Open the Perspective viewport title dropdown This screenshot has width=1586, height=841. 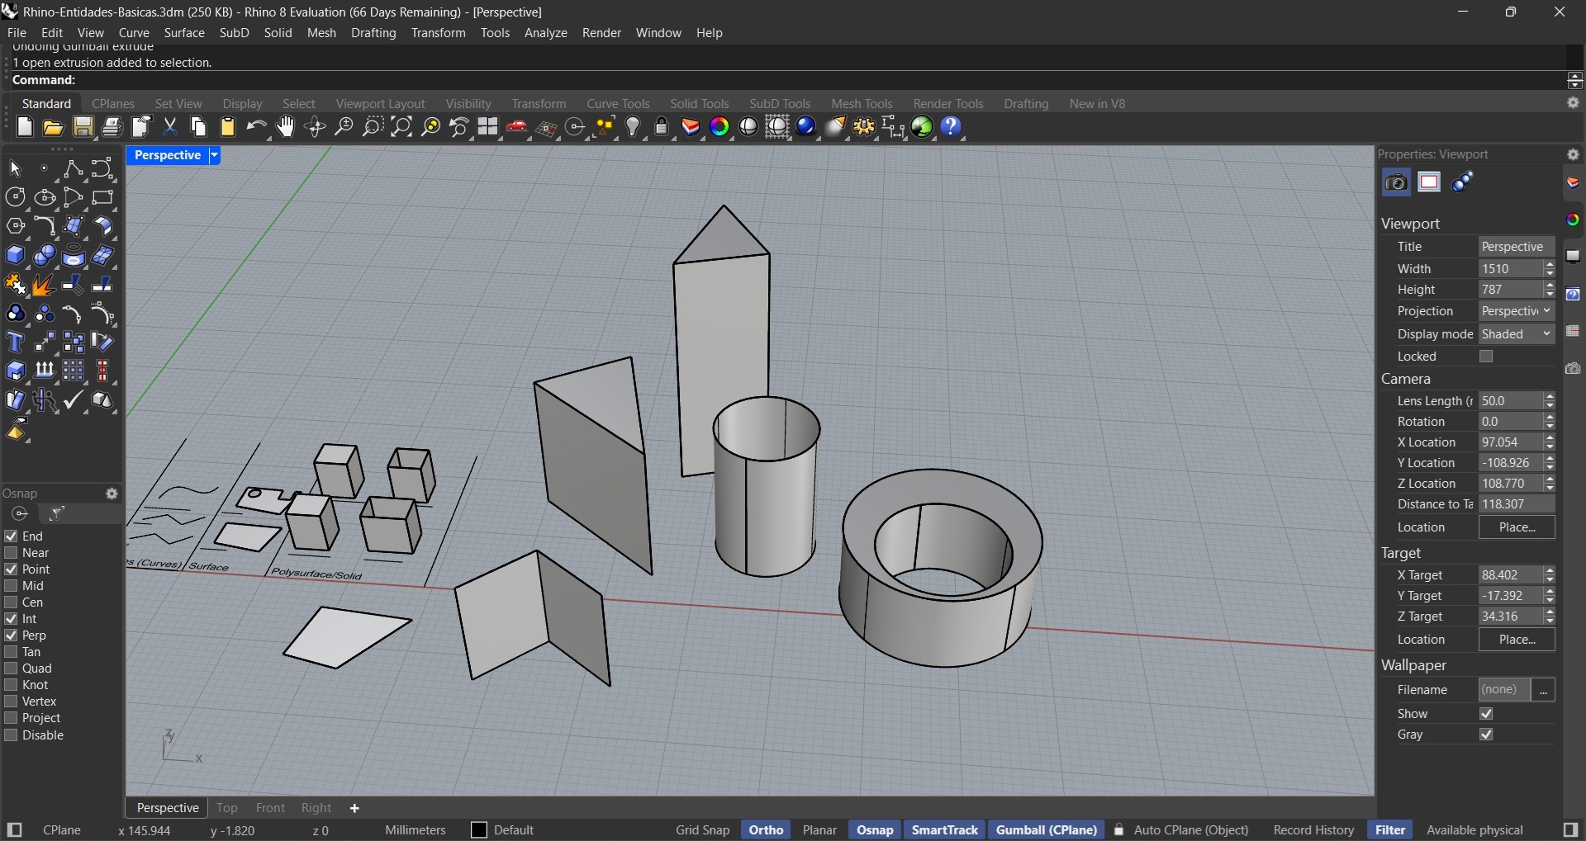213,155
